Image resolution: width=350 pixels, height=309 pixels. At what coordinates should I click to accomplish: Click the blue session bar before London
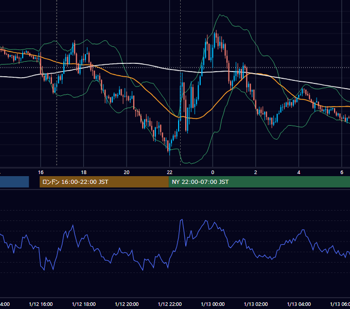(14, 182)
